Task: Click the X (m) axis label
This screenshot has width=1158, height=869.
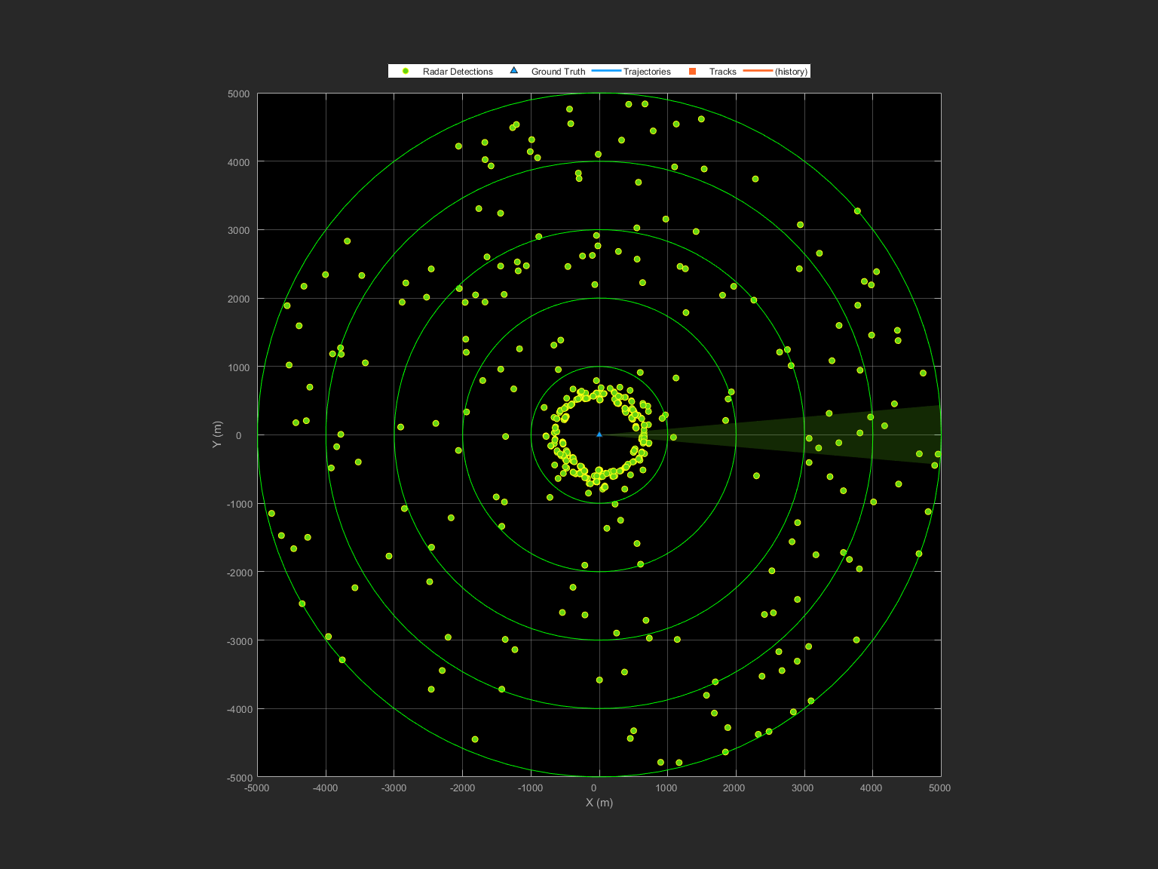Action: (598, 803)
